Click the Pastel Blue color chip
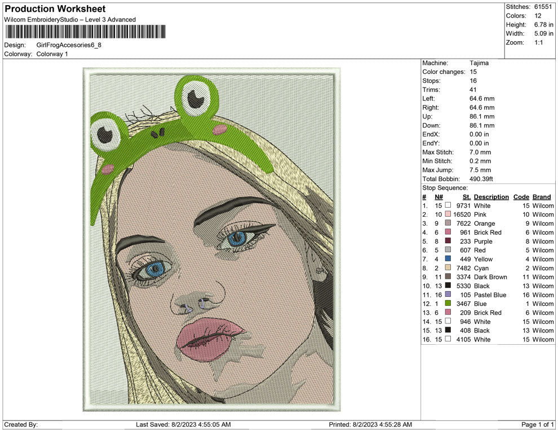558x430 pixels. (x=448, y=295)
